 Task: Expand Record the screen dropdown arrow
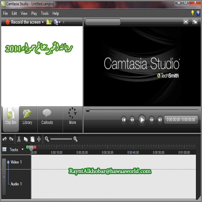click(x=43, y=22)
